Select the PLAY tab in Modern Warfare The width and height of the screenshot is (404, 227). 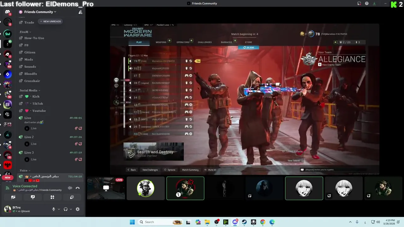139,42
